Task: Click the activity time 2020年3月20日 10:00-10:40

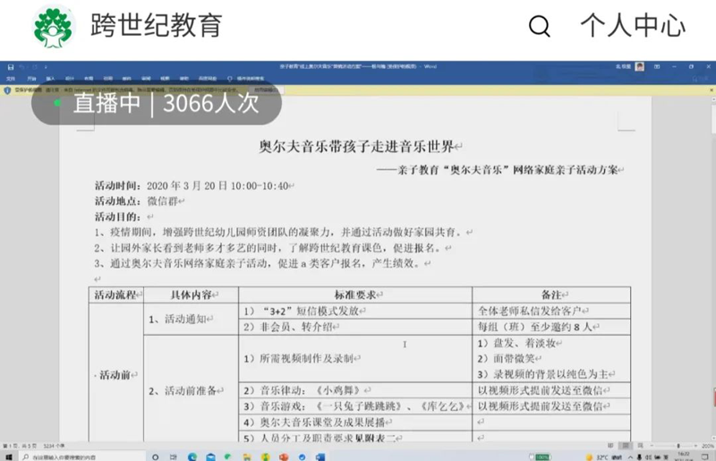Action: tap(217, 186)
